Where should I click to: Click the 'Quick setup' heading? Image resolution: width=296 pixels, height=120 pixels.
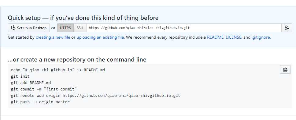coord(83,18)
